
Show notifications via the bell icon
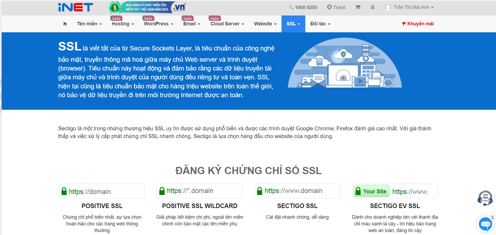point(373,7)
